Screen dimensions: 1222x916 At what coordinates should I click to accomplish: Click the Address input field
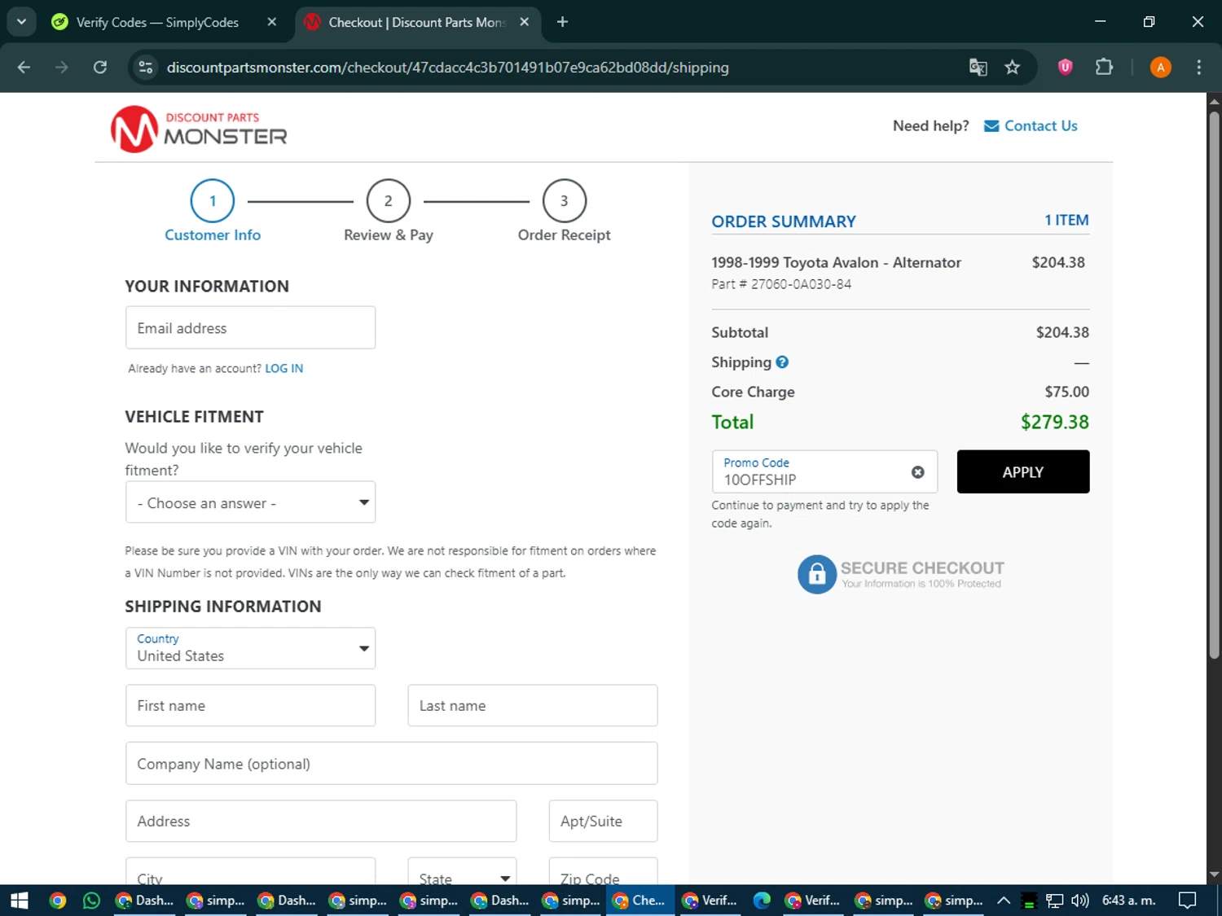[321, 821]
